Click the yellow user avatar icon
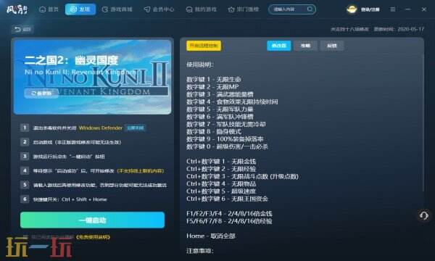This screenshot has height=261, width=435. pos(352,9)
